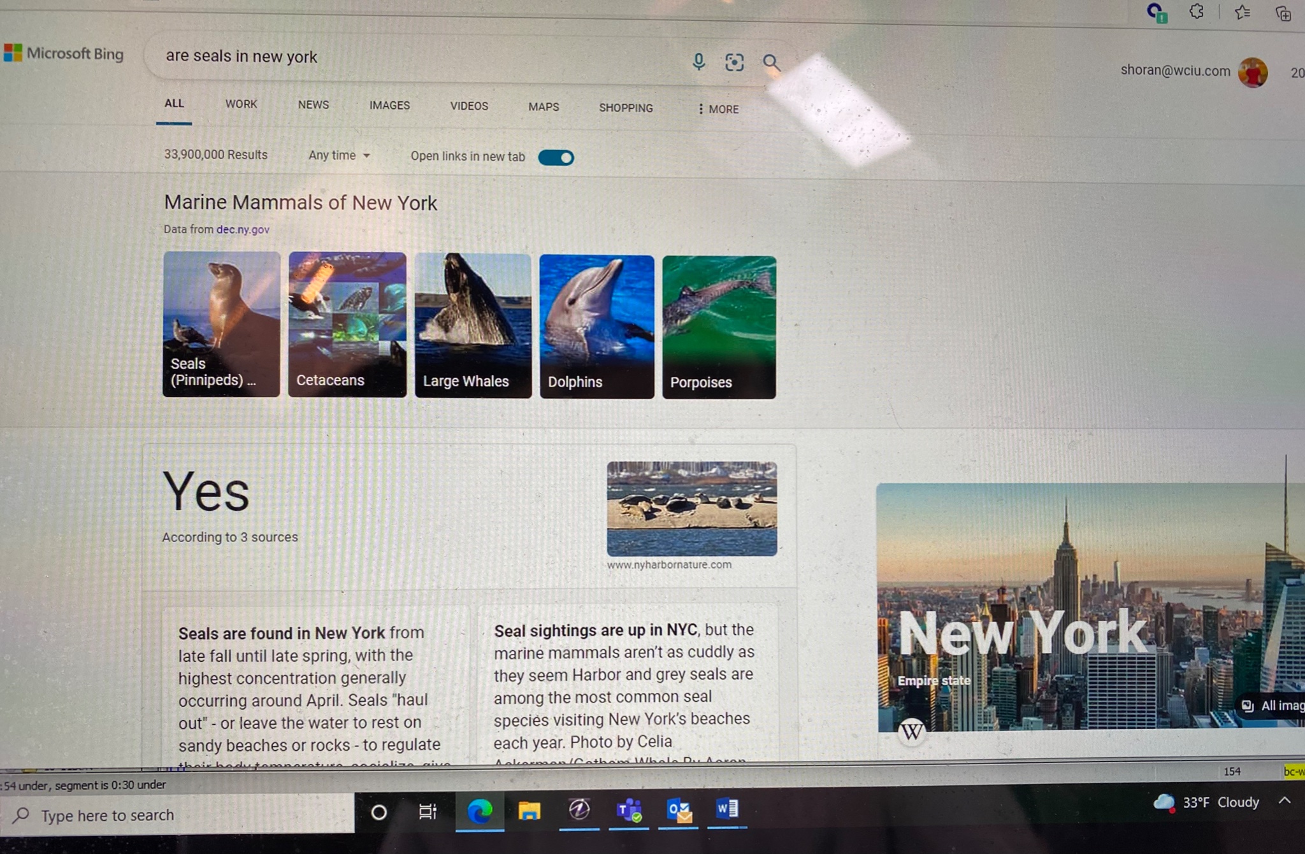This screenshot has height=854, width=1305.
Task: Select the Large Whales card
Action: tap(473, 325)
